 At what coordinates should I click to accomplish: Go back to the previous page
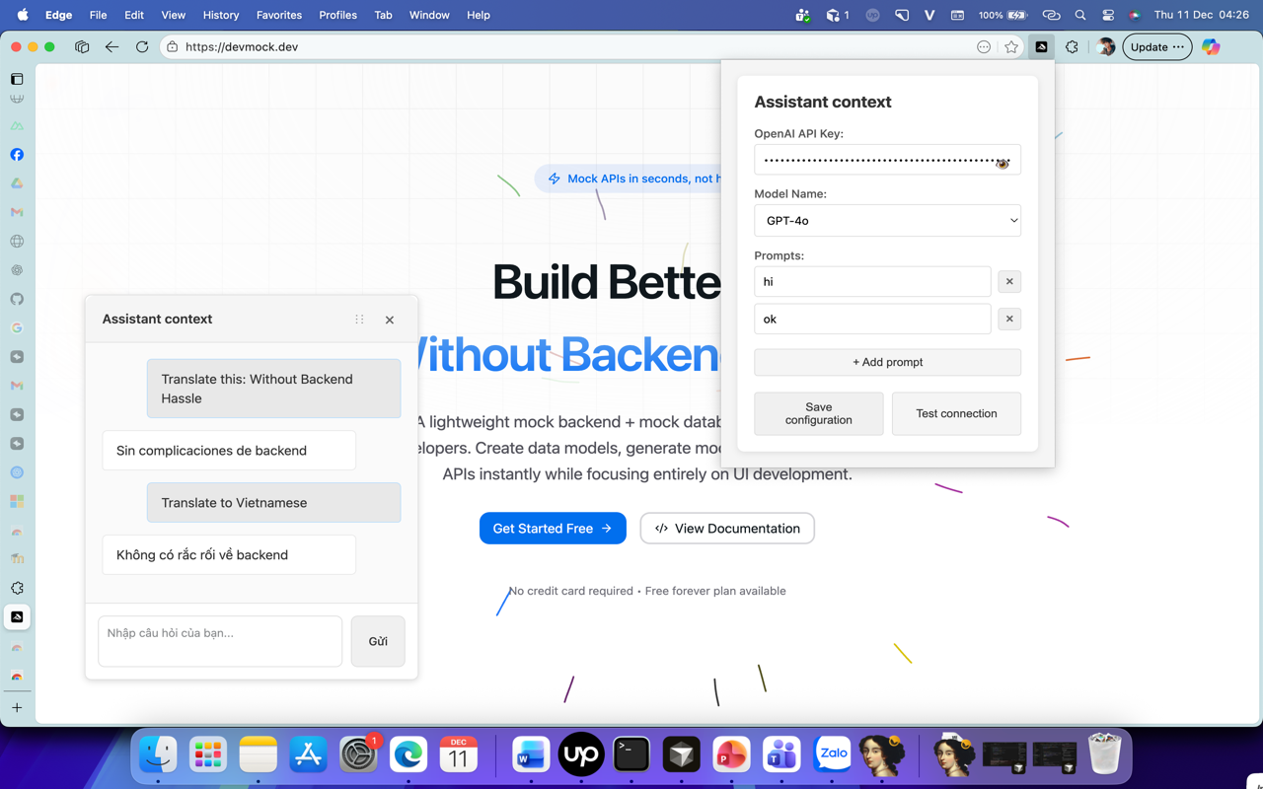[111, 47]
